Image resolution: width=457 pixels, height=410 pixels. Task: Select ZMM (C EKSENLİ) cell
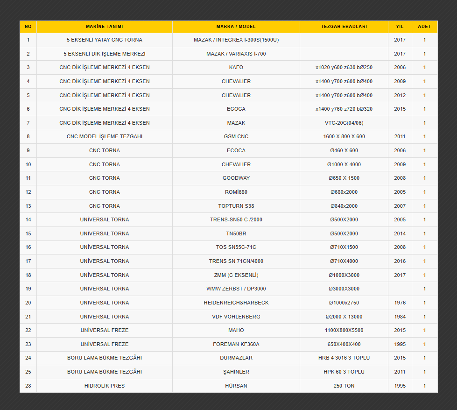[236, 275]
